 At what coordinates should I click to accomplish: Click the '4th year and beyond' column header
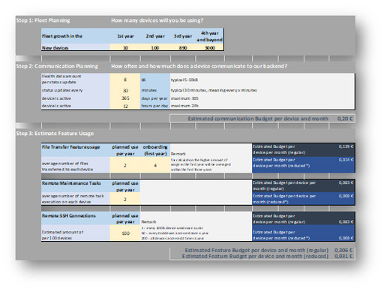click(209, 36)
